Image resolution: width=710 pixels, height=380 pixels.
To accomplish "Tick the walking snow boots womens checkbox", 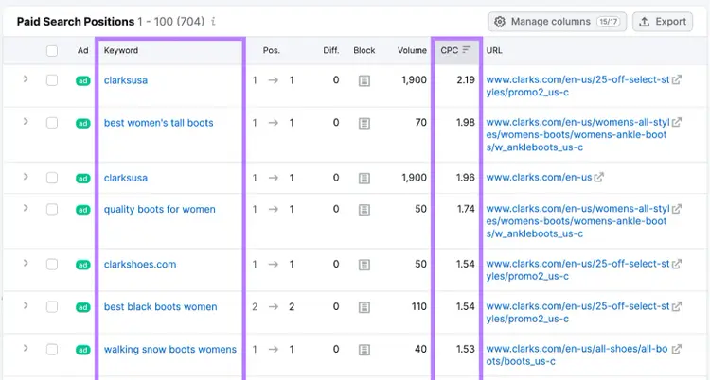I will [x=52, y=349].
